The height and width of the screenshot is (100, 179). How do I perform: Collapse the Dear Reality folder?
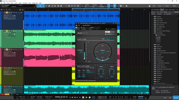click(154, 33)
